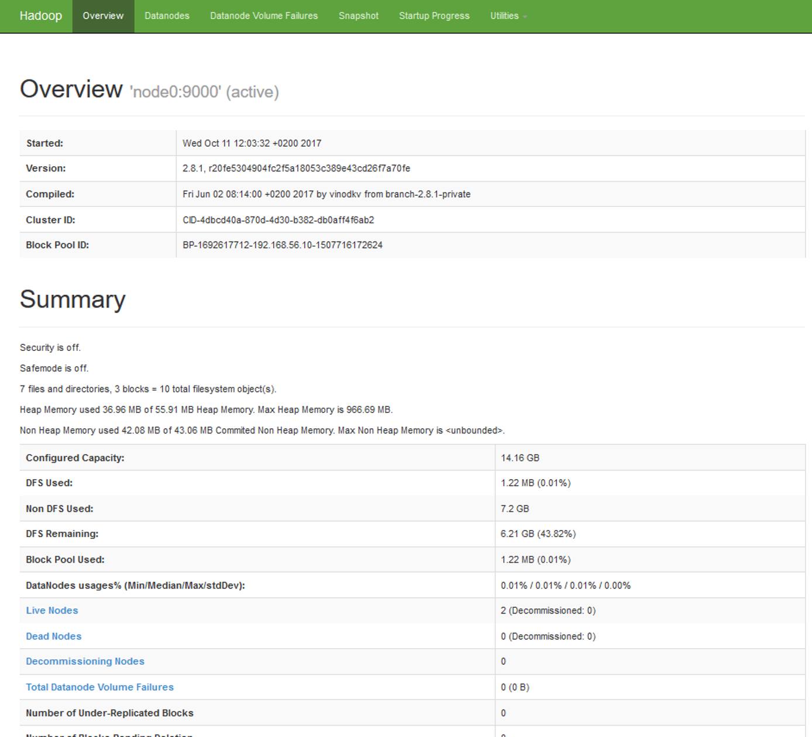
Task: Open the Datanode Volume Failures tab
Action: (263, 16)
